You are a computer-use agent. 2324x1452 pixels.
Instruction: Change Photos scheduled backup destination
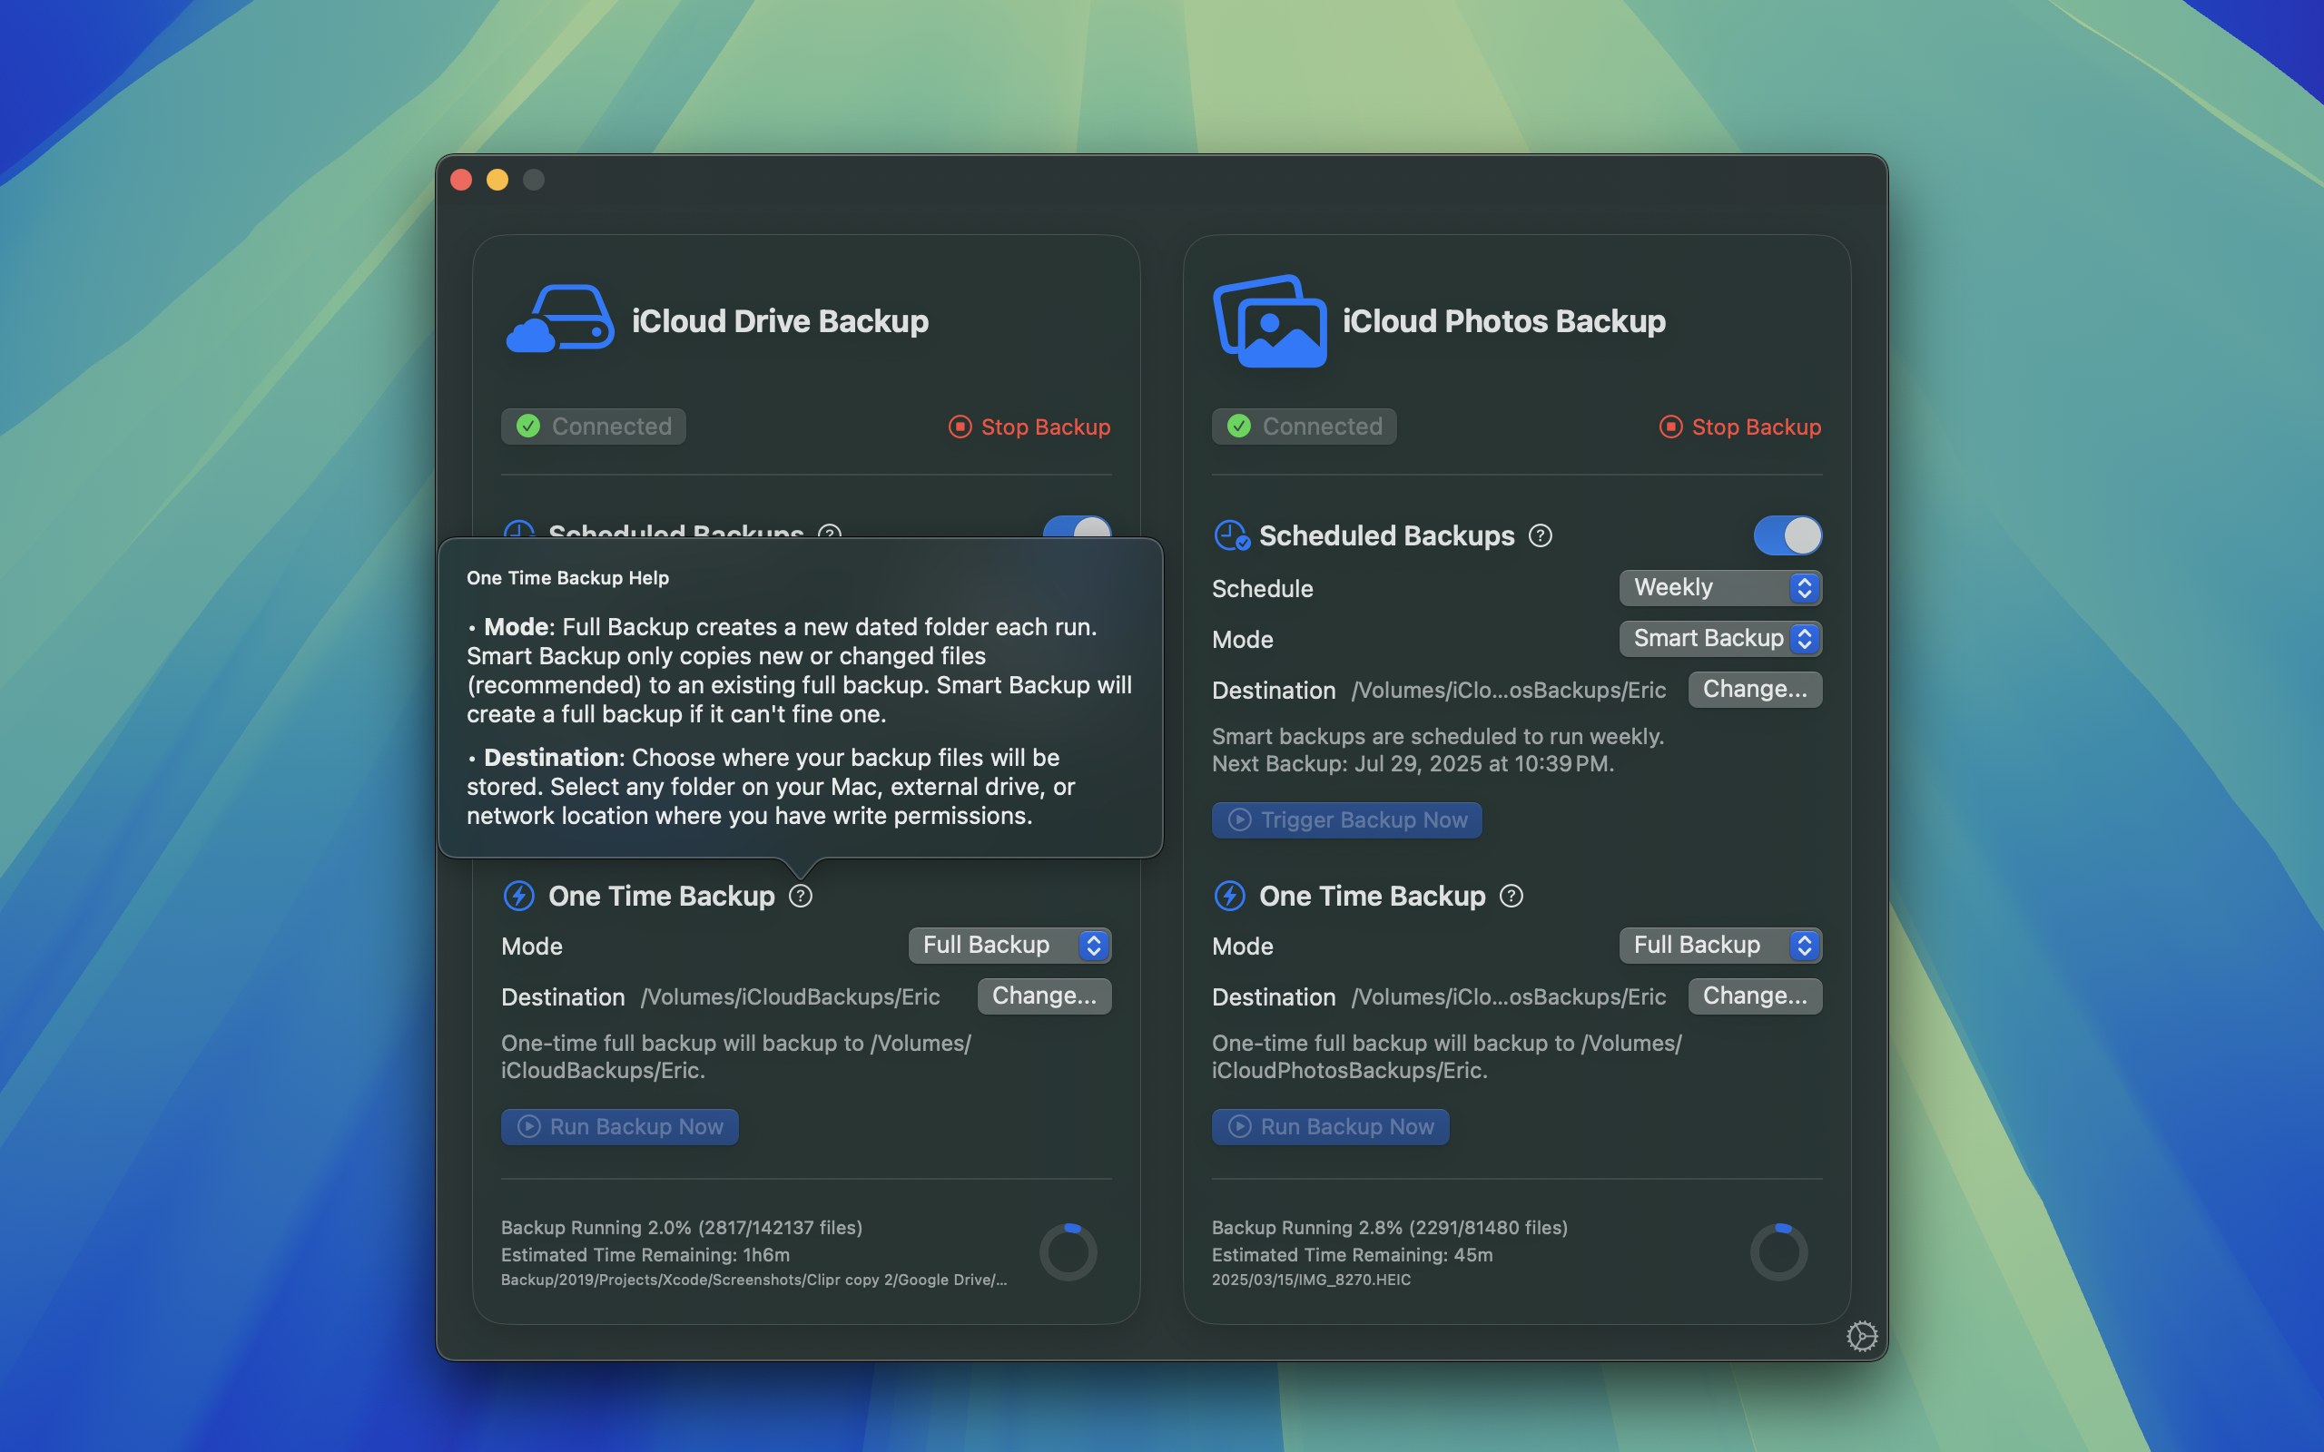(x=1756, y=690)
